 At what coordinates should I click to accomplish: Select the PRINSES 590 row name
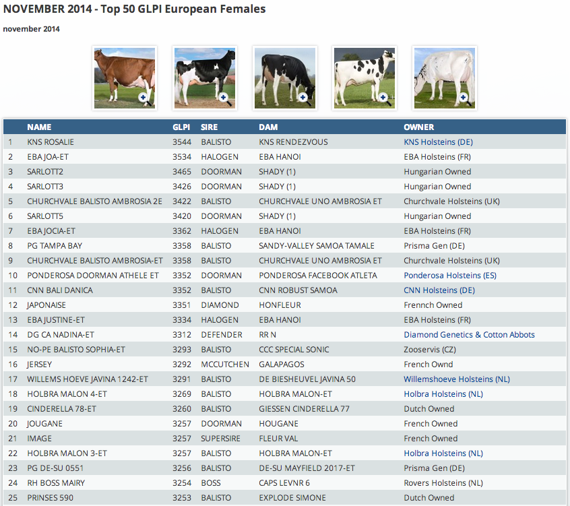[50, 498]
